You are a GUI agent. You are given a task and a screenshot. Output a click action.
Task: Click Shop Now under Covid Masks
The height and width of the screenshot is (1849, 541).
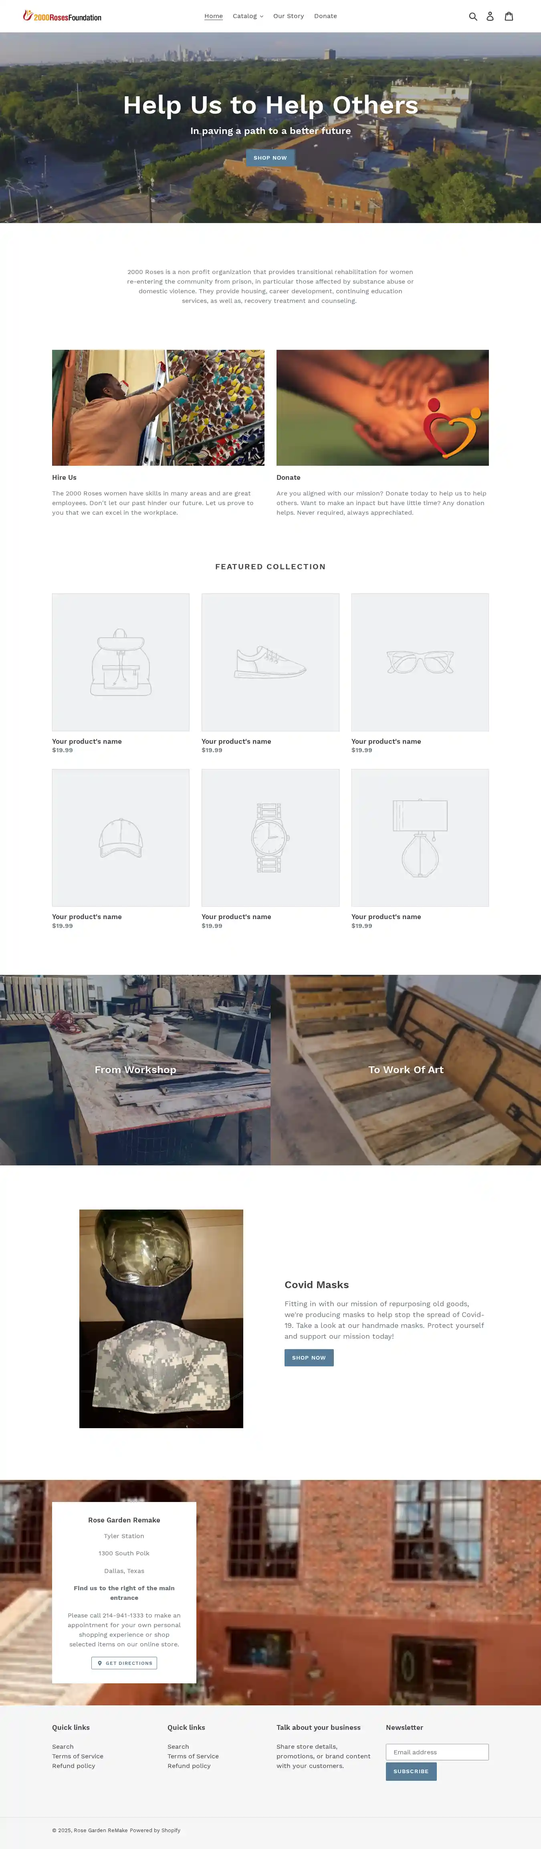[309, 1357]
